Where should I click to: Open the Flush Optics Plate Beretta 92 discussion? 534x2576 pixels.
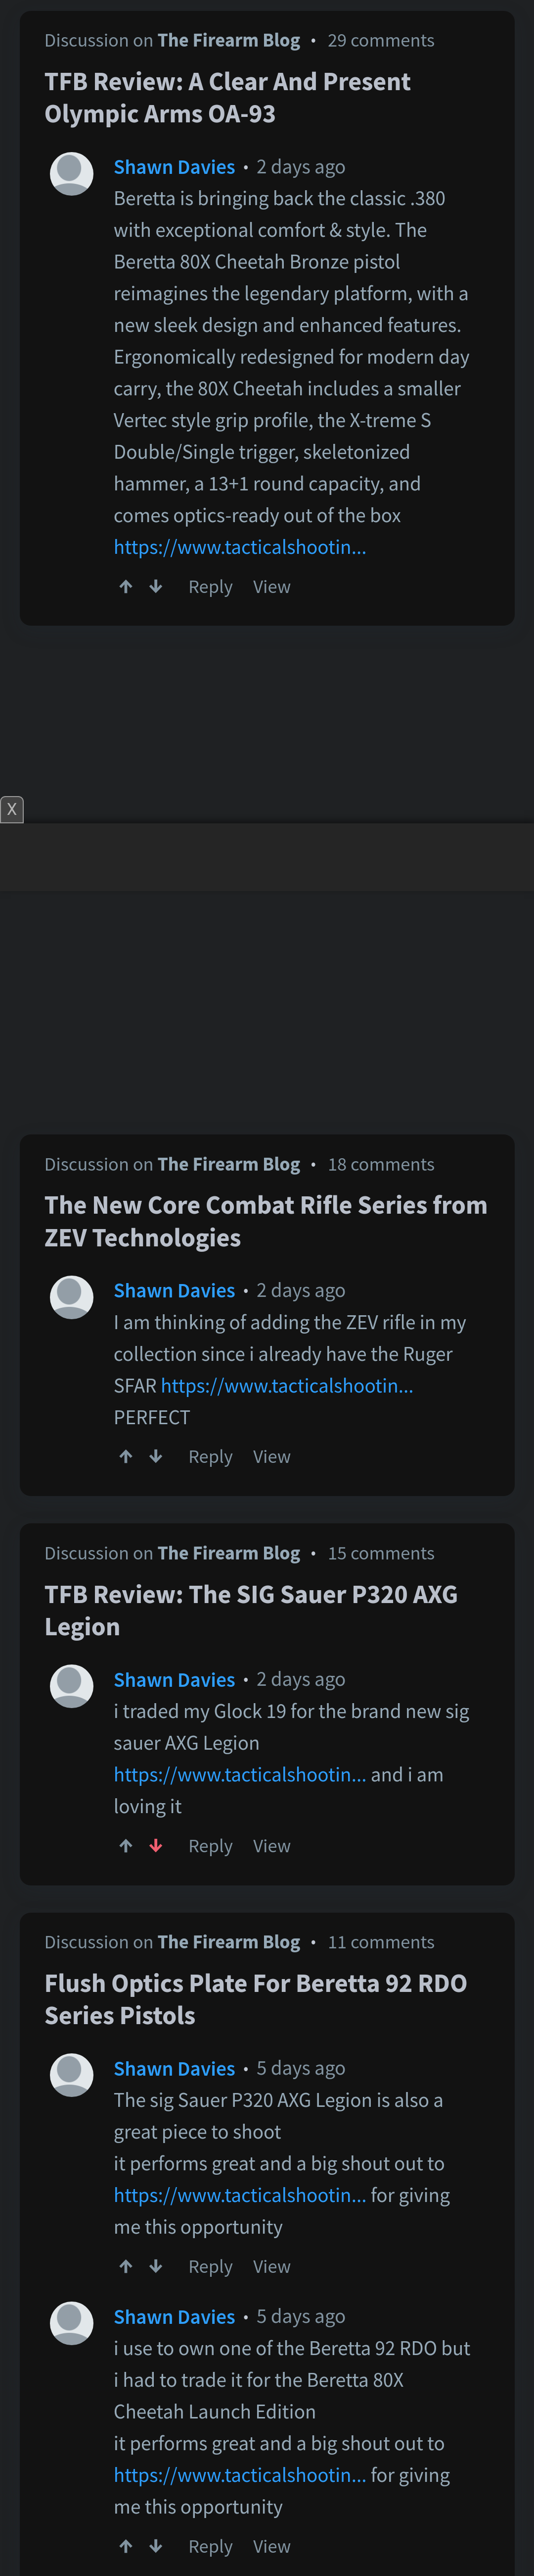point(256,1999)
